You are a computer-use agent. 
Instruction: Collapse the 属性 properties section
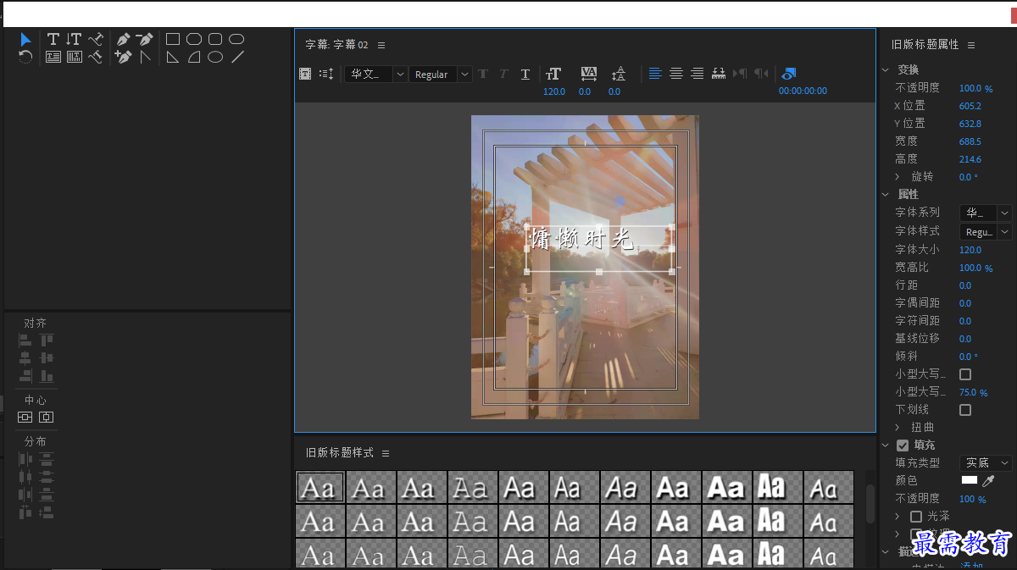[886, 195]
